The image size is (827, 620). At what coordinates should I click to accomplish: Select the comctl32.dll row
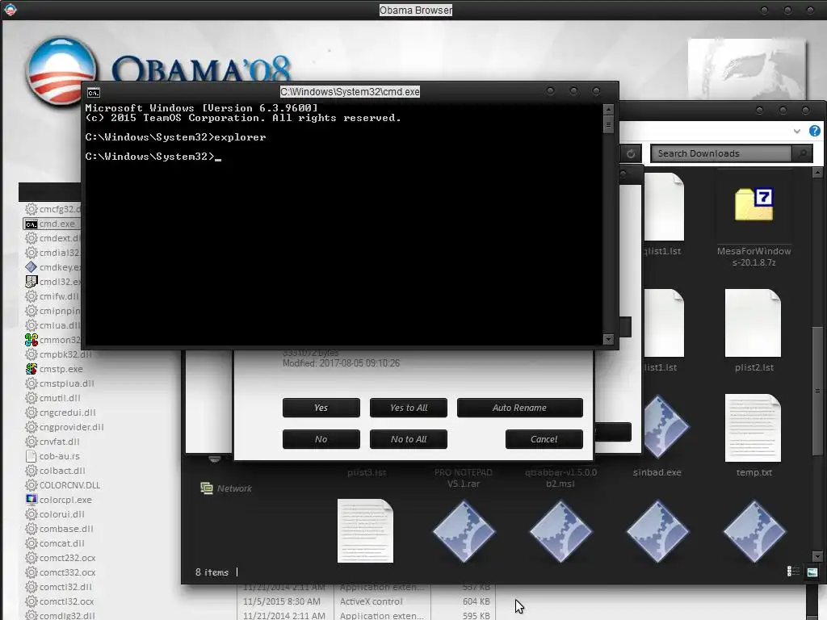(x=58, y=587)
